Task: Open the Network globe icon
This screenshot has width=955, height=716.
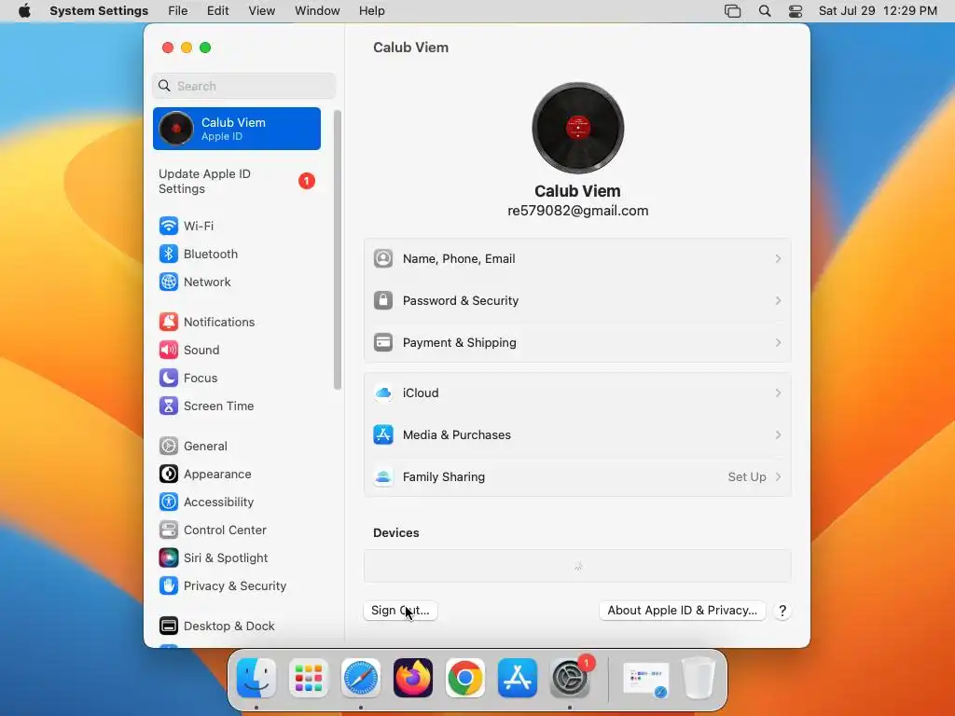Action: [x=169, y=282]
